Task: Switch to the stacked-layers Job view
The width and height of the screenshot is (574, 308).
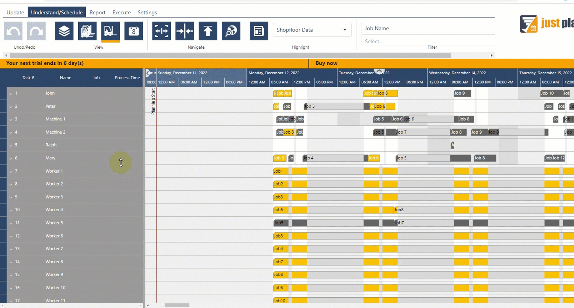Action: tap(64, 31)
